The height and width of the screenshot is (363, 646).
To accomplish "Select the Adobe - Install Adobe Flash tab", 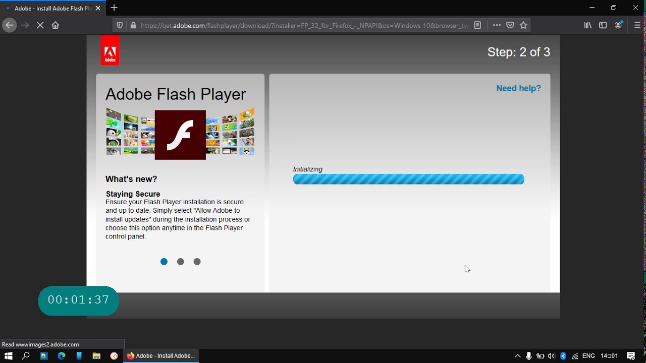I will 53,8.
